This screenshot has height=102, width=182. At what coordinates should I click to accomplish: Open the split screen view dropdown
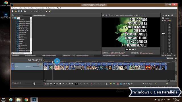pyautogui.click(x=115, y=15)
